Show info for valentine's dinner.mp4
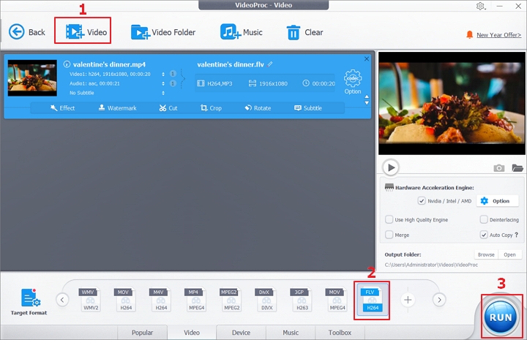 [x=67, y=64]
